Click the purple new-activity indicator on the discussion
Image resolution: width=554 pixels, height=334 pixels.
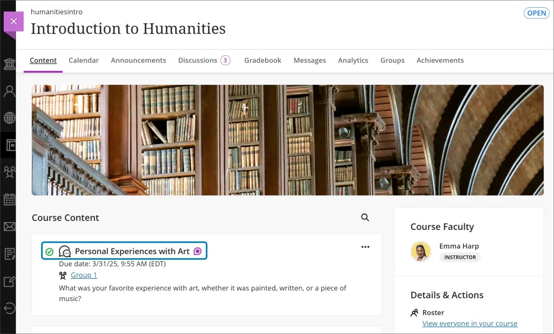tap(198, 251)
